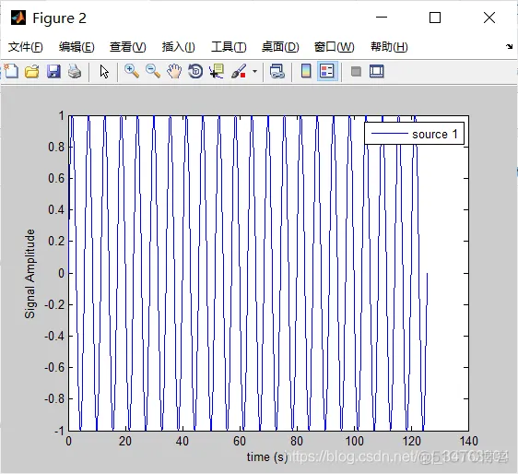The width and height of the screenshot is (518, 474).
Task: Click the Link Plot icon
Action: [x=277, y=71]
